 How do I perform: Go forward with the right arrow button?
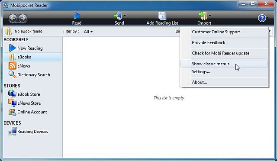tap(23, 18)
